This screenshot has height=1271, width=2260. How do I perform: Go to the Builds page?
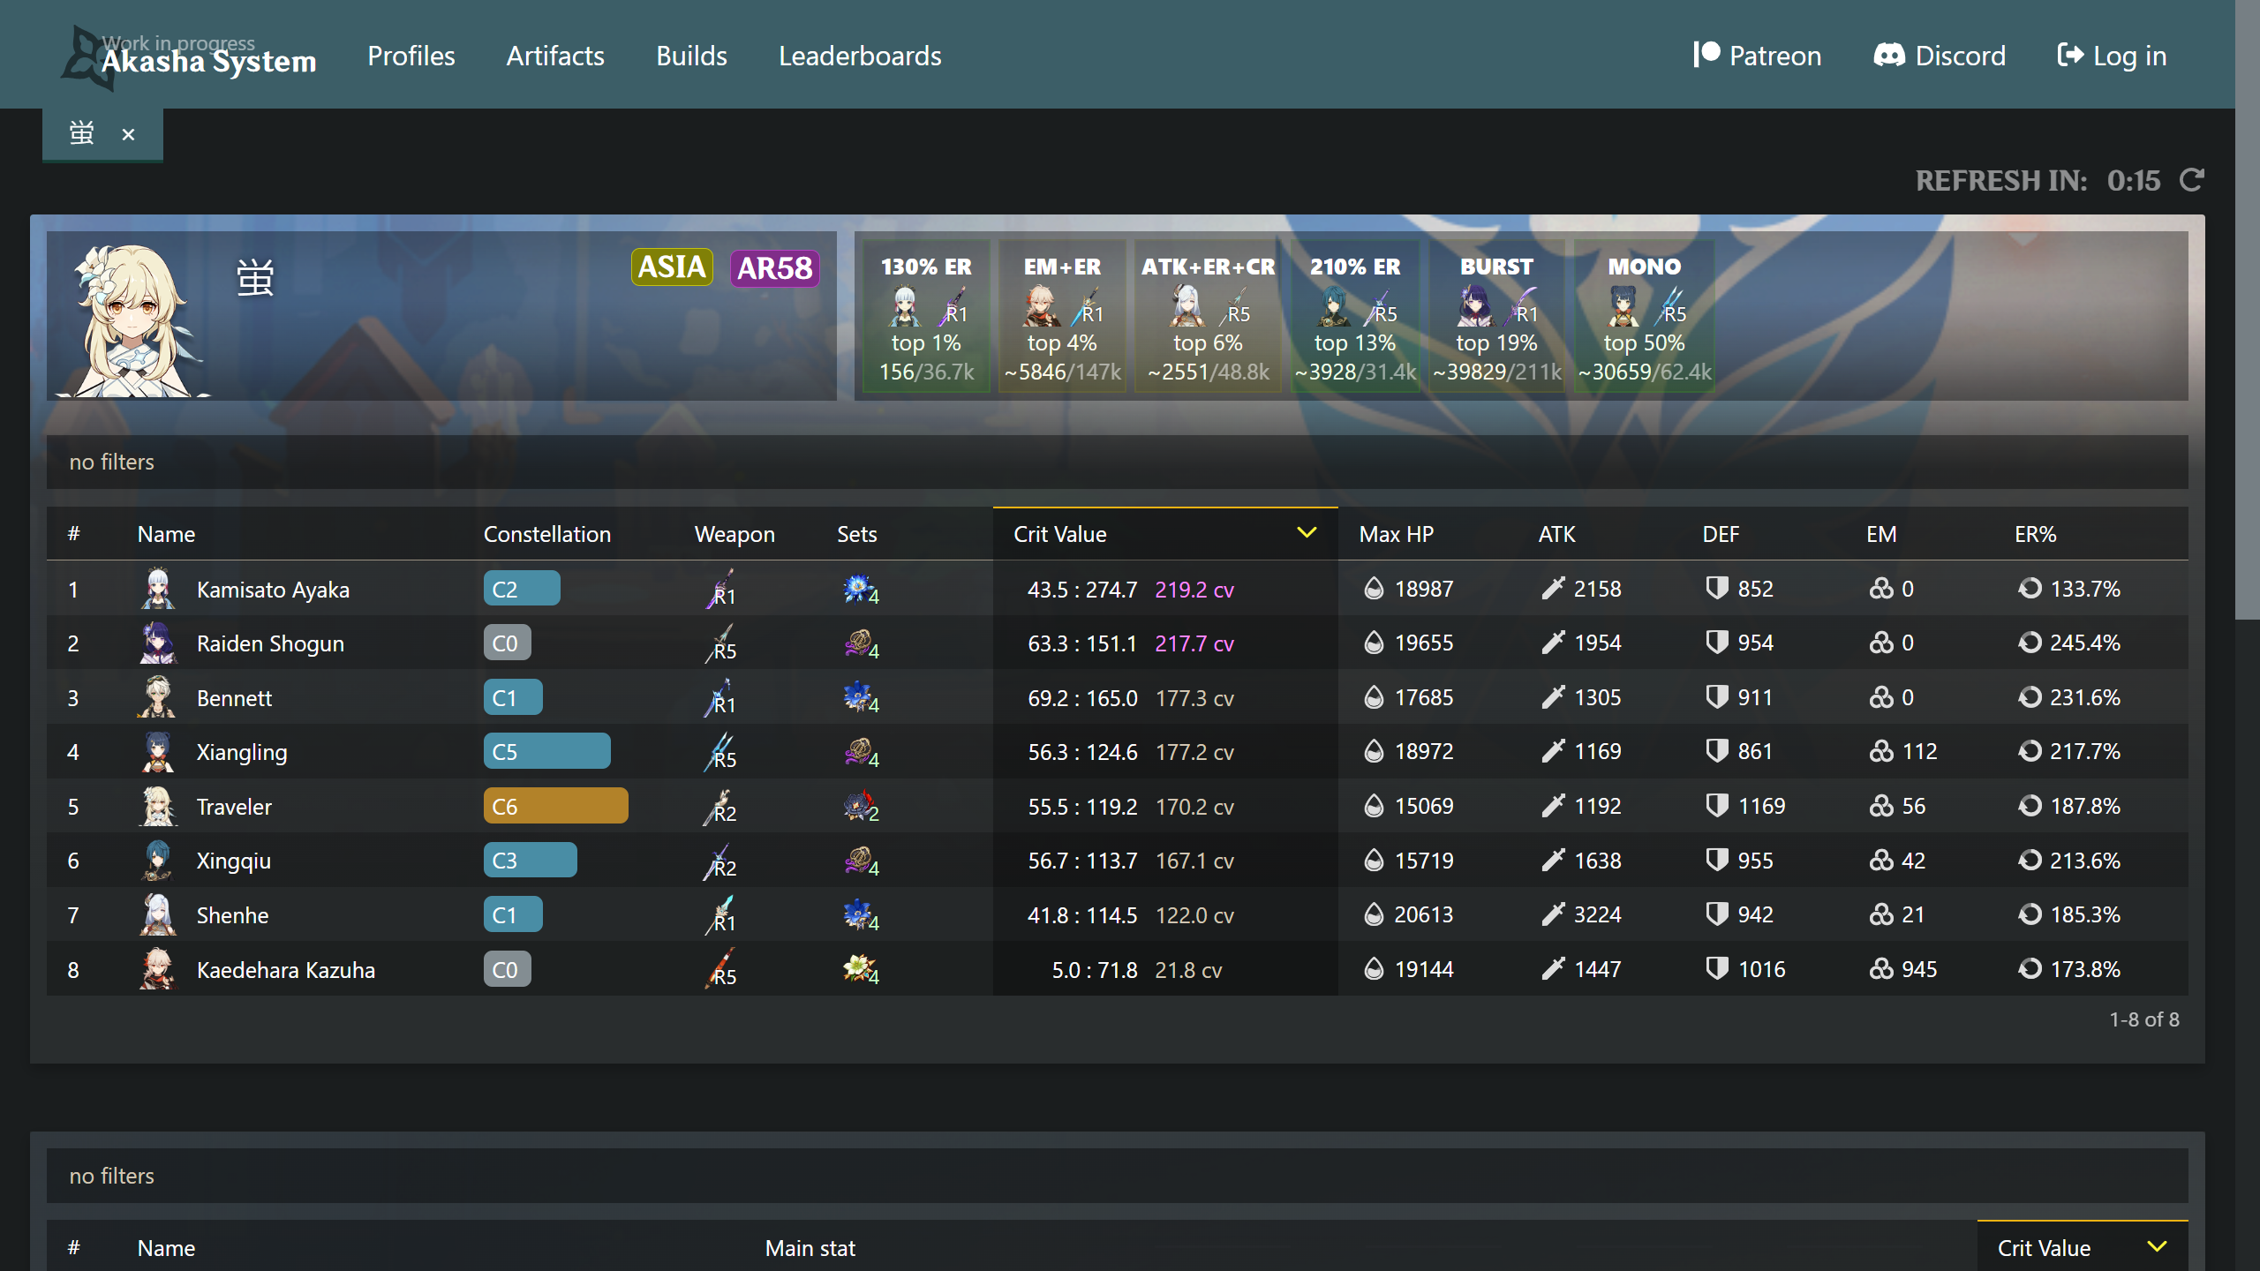pos(691,56)
